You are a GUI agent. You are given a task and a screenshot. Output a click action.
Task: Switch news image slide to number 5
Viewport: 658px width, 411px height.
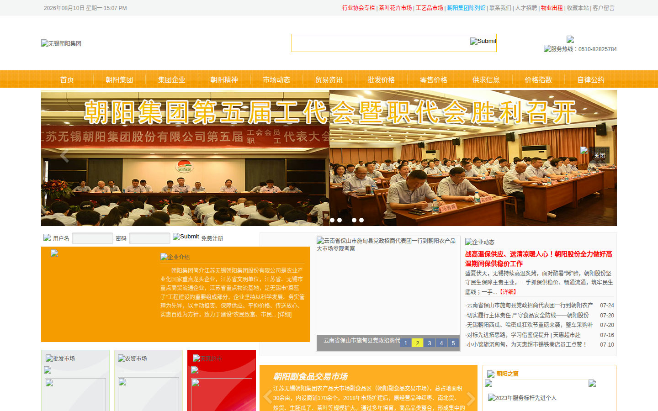point(453,343)
